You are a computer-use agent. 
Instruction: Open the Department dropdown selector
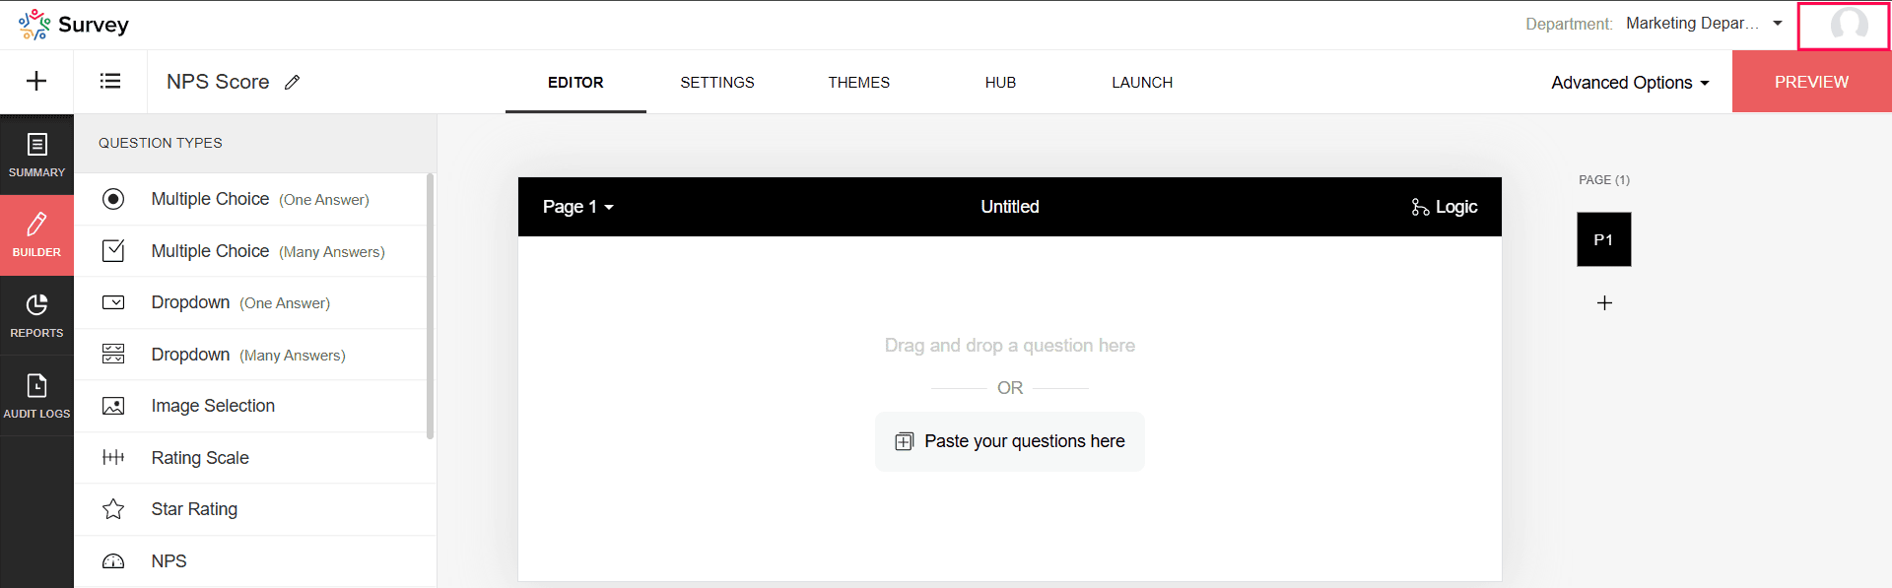[x=1704, y=24]
